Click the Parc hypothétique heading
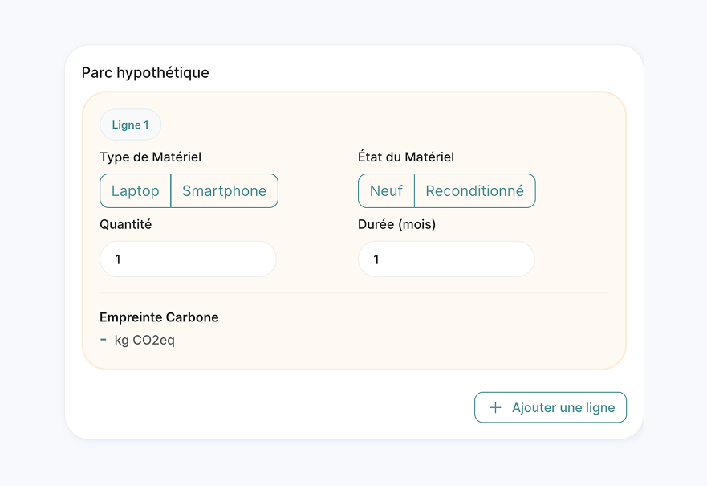The width and height of the screenshot is (707, 486). pyautogui.click(x=145, y=73)
